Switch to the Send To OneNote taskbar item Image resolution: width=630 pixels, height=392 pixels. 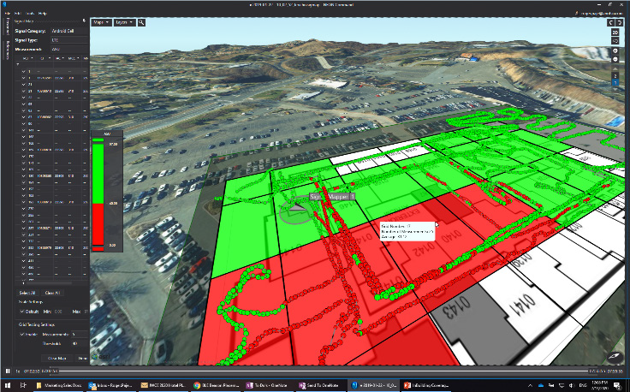point(321,385)
